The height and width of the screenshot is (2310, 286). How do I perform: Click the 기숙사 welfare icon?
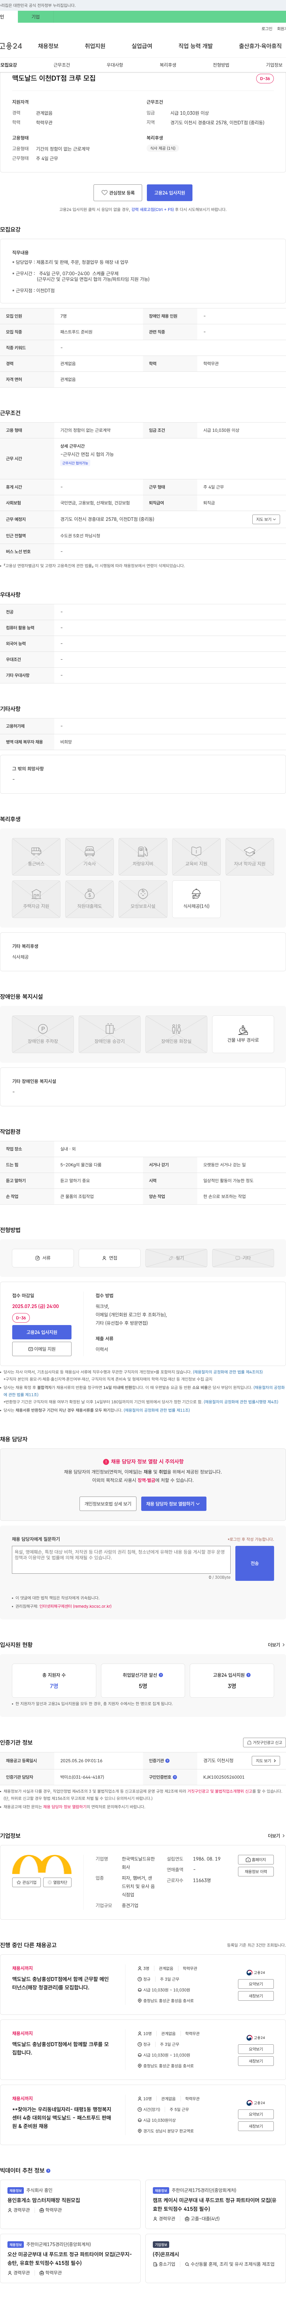point(89,856)
